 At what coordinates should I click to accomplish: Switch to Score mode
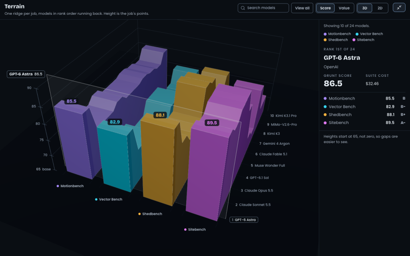(x=325, y=8)
